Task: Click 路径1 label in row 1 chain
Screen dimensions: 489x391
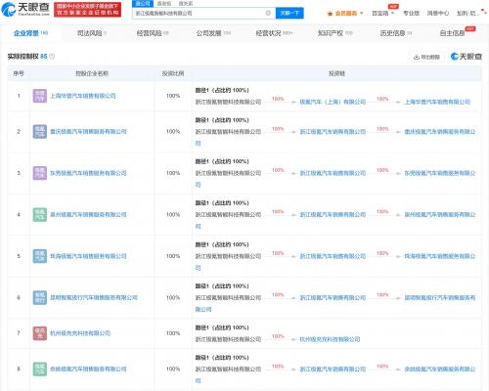Action: point(201,90)
